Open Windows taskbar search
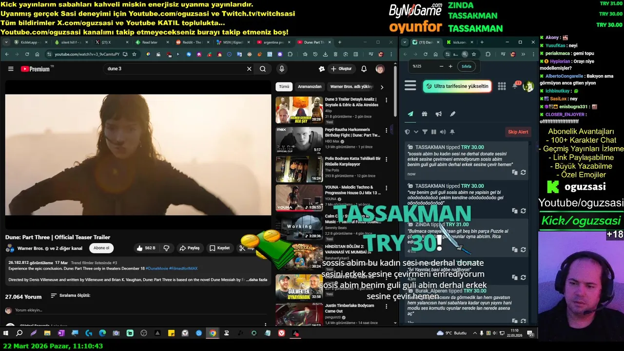The width and height of the screenshot is (624, 351). (x=19, y=333)
